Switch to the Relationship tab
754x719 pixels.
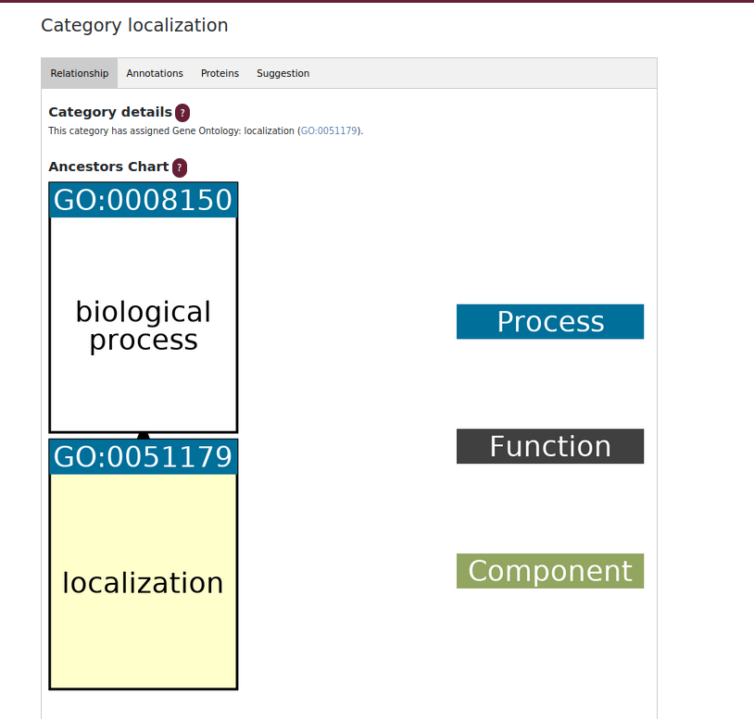pyautogui.click(x=80, y=73)
